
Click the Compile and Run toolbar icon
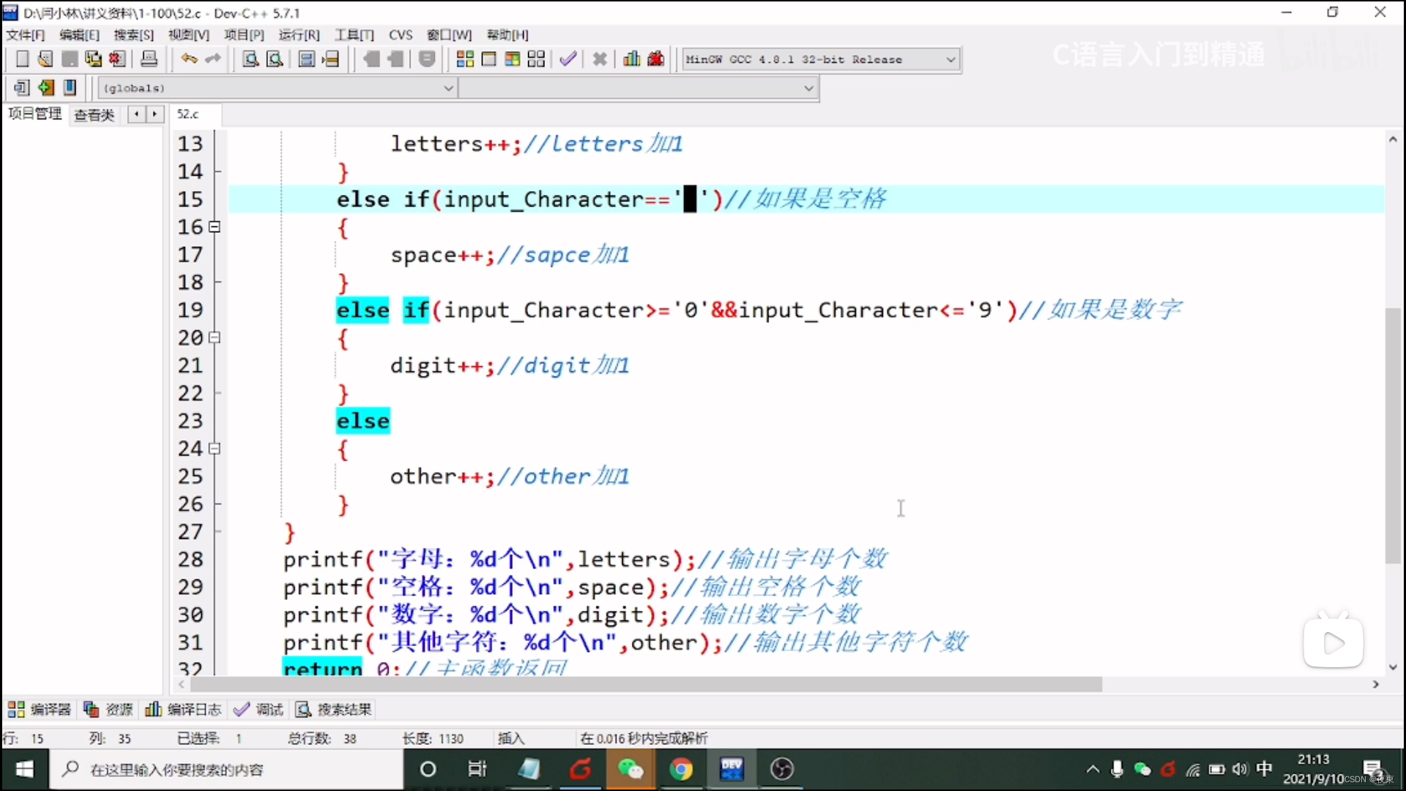(513, 59)
